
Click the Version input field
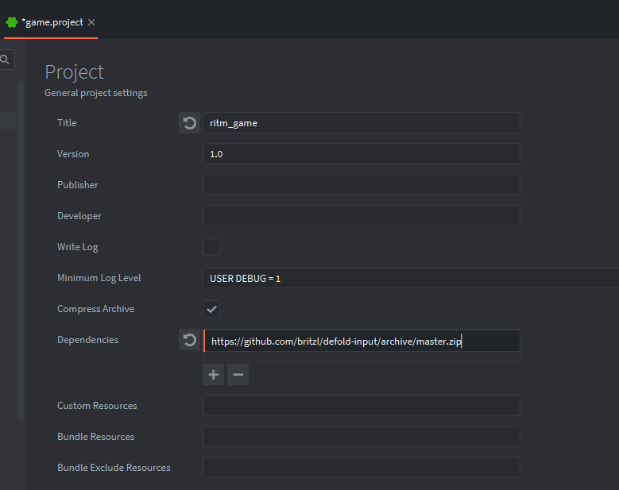tap(361, 154)
